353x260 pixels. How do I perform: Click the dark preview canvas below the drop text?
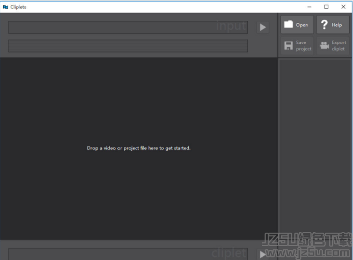138,198
